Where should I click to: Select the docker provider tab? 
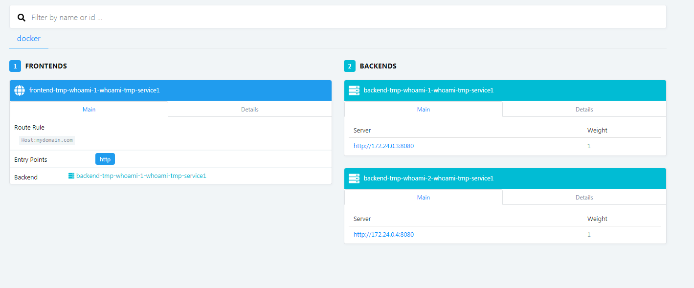pyautogui.click(x=28, y=38)
